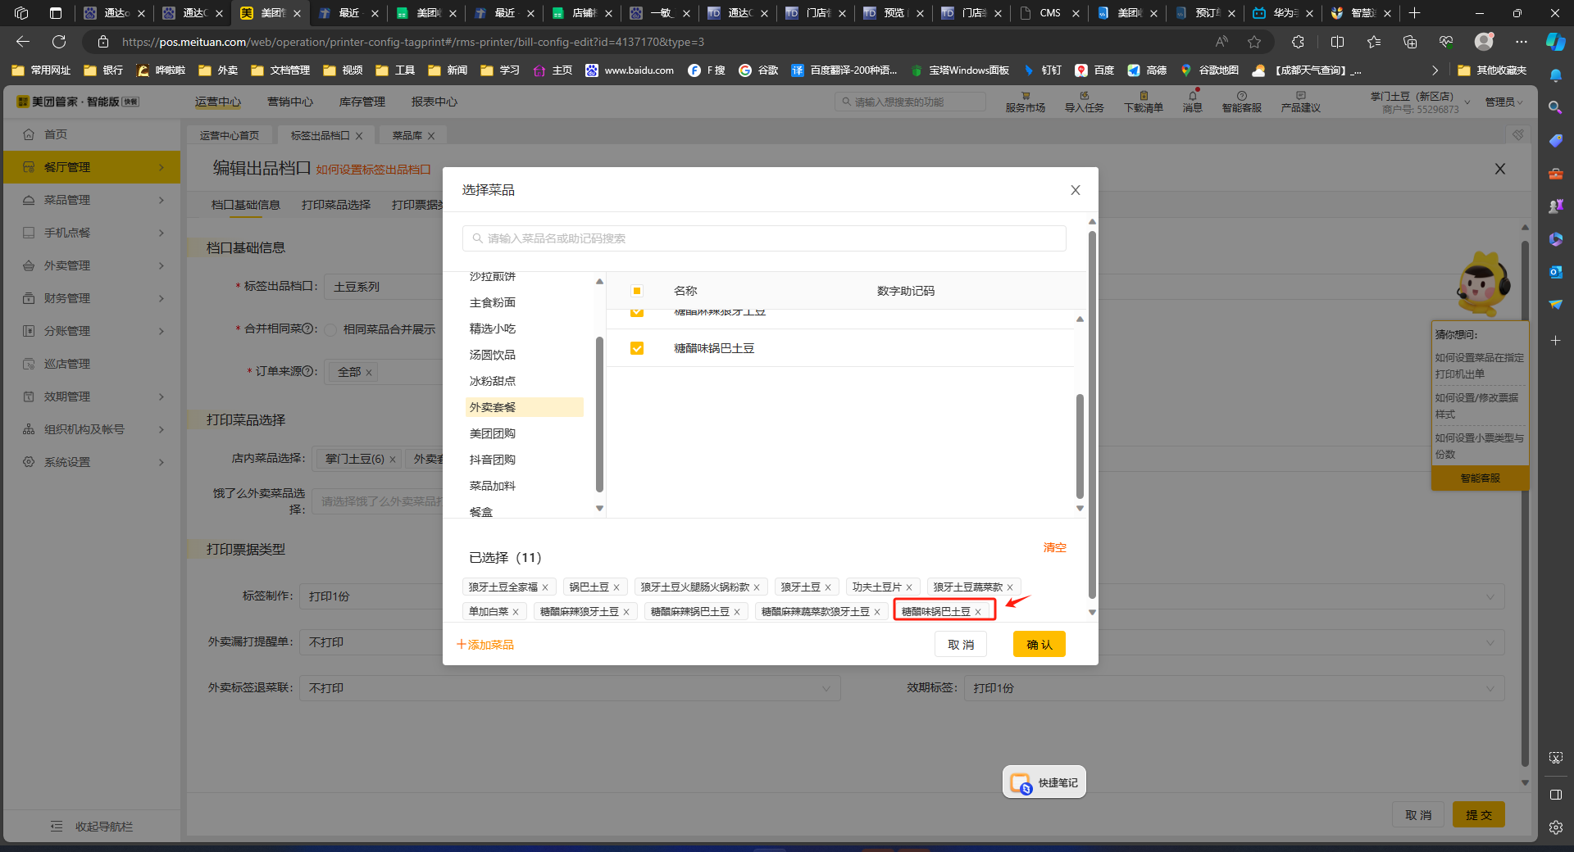
Task: Select 汤圆饮品 category
Action: pos(493,355)
